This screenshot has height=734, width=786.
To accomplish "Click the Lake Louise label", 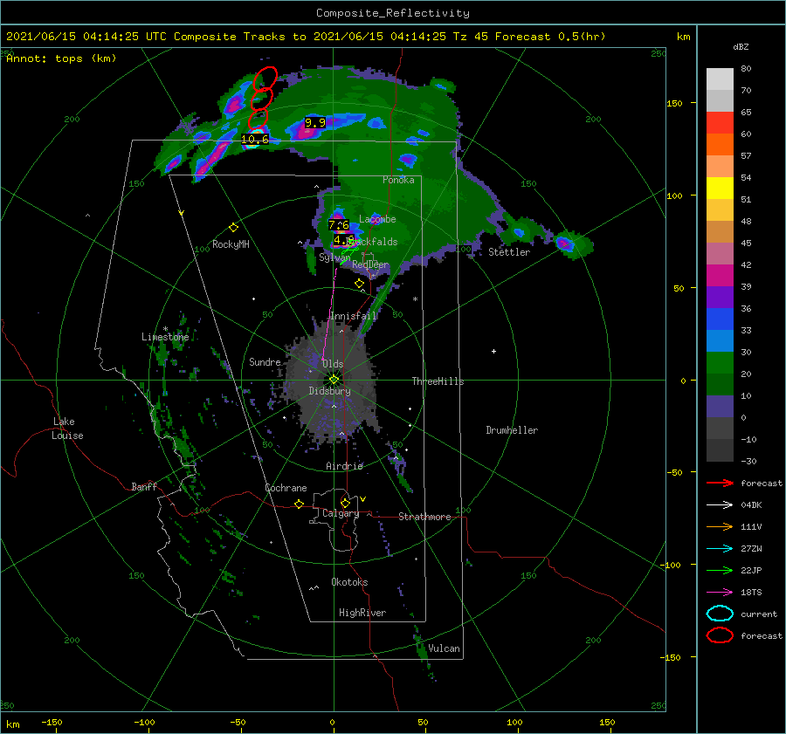I will click(67, 429).
